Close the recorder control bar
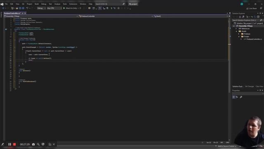 (x=54, y=144)
